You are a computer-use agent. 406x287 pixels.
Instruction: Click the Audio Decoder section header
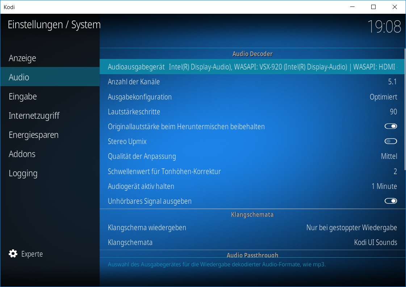252,54
